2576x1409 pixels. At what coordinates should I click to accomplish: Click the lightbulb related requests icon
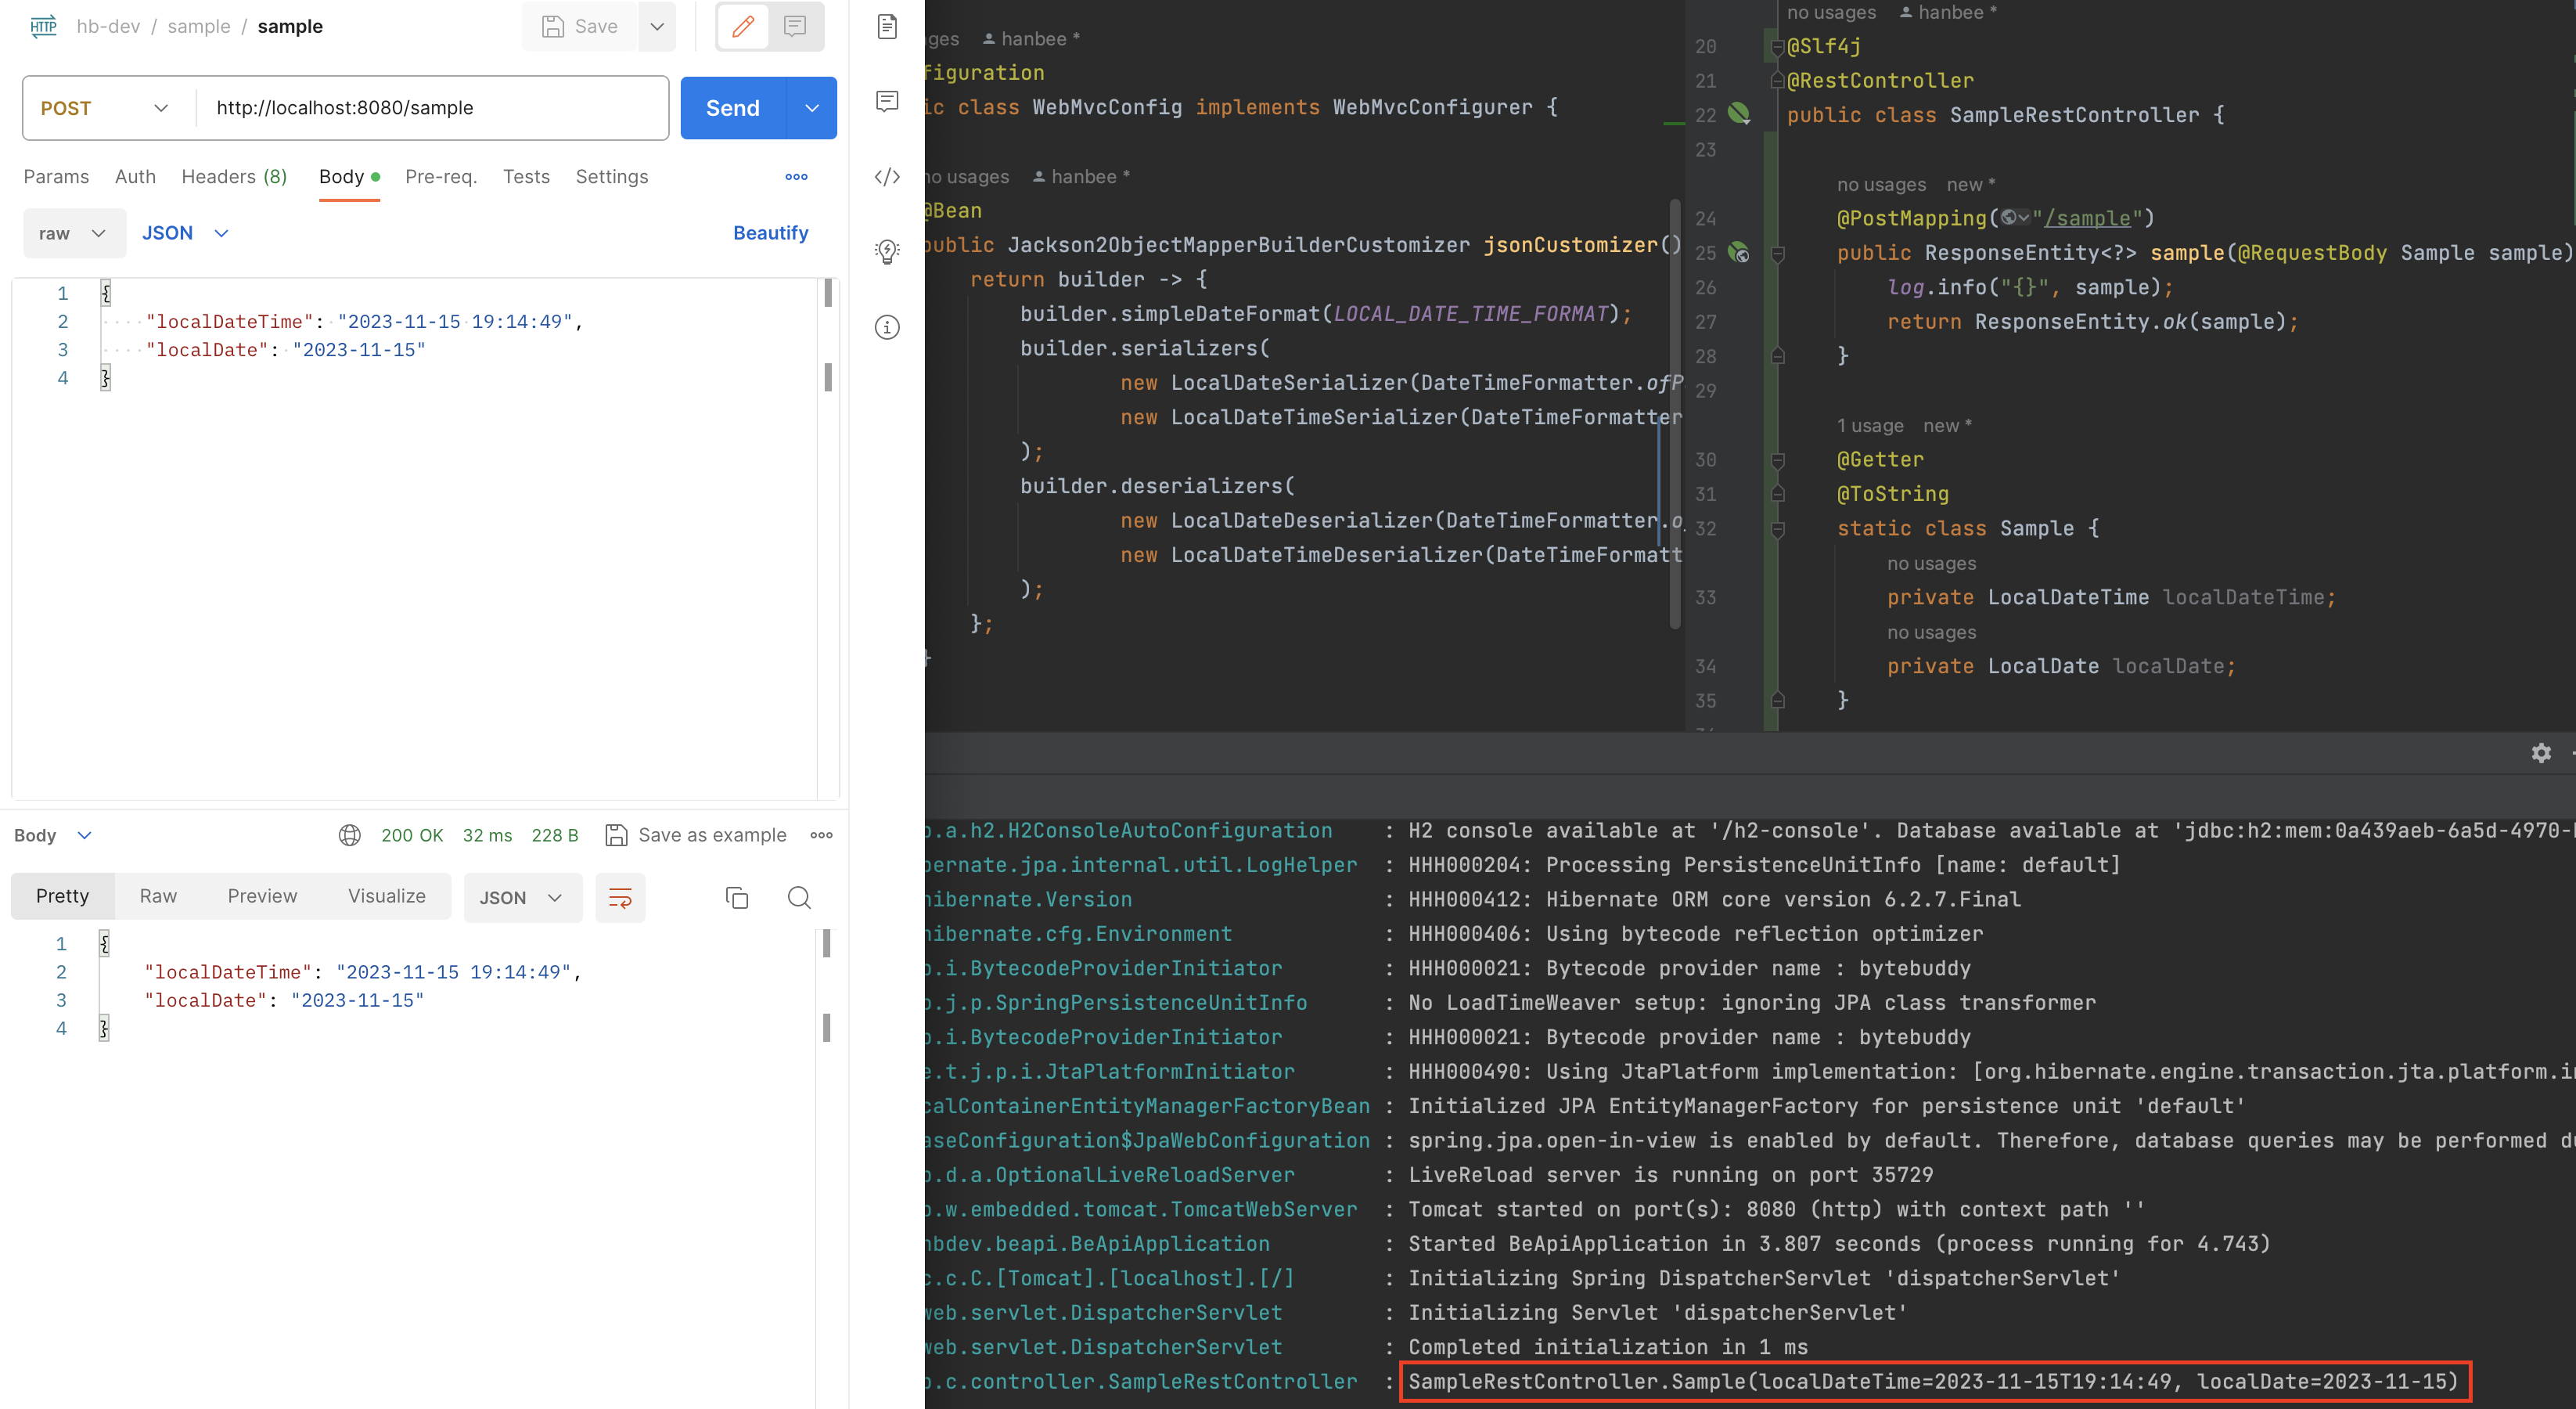(887, 251)
